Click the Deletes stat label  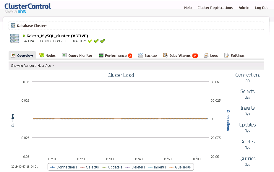(247, 142)
